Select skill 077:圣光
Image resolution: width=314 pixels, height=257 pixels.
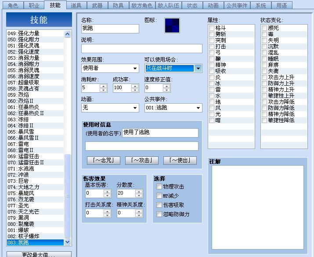(x=35, y=206)
